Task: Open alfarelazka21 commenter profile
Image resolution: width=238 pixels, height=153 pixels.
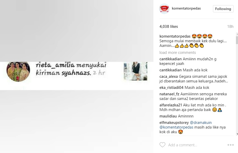Action: [x=171, y=105]
